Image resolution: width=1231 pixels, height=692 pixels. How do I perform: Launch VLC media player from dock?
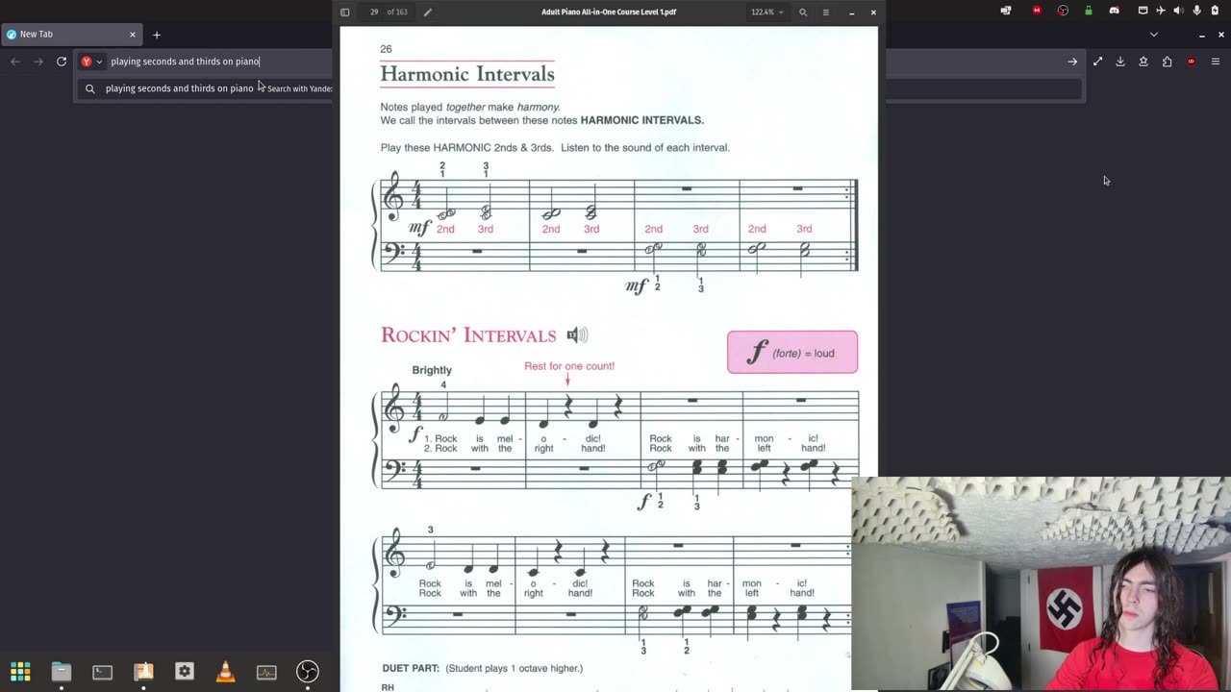tap(225, 672)
